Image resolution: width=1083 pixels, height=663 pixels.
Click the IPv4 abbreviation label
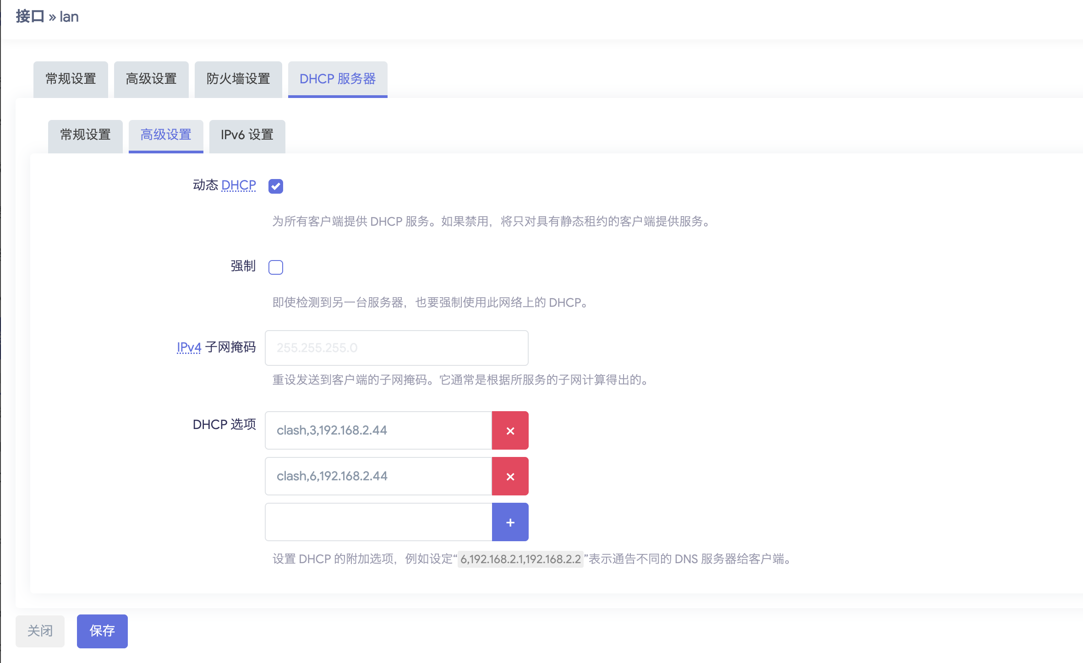pos(189,348)
